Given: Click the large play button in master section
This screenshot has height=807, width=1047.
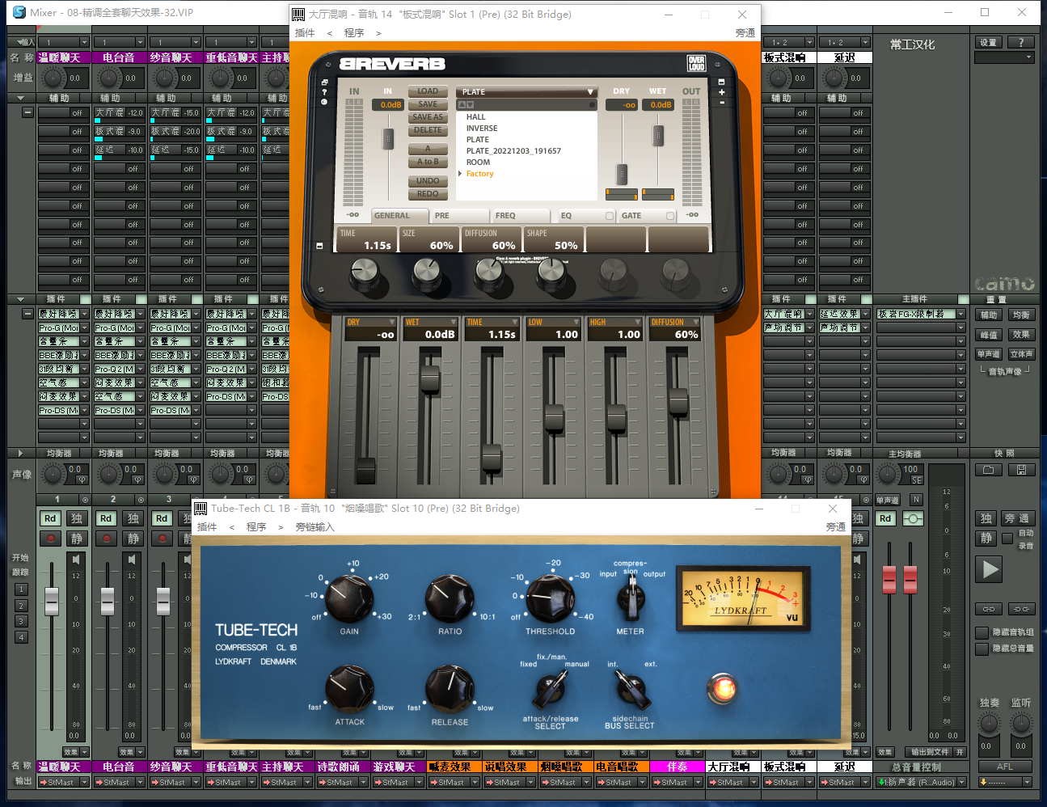Looking at the screenshot, I should 990,569.
